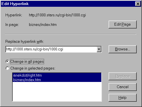Select the Change in all pages radio button
This screenshot has height=107, width=142.
click(x=7, y=61)
